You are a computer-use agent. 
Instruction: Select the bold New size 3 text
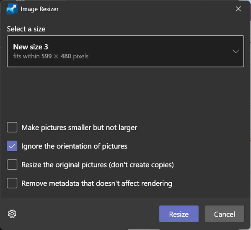click(31, 47)
